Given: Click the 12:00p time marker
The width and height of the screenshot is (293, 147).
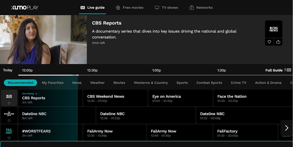Looking at the screenshot, I should tap(27, 70).
